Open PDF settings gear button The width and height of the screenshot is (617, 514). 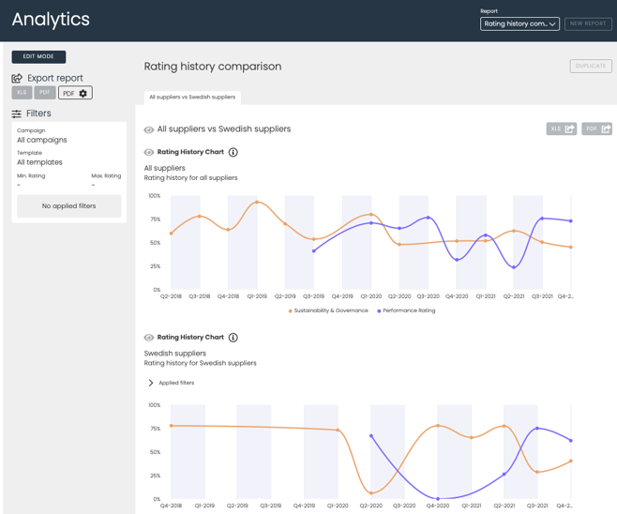point(75,93)
